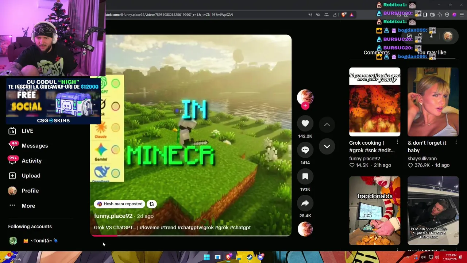
Task: Open funny.place92 link under Grok cooking
Action: 364,159
